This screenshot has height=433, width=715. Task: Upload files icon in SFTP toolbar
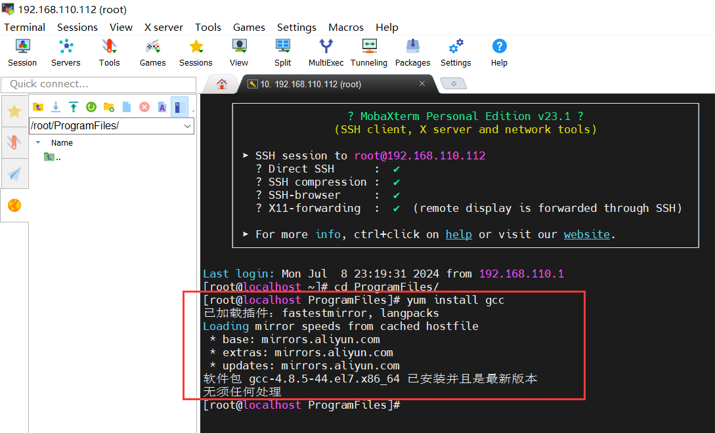(74, 107)
